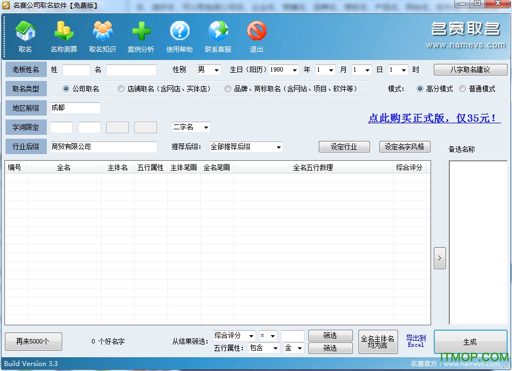Click the 八字取名建议 tab button

pos(471,69)
